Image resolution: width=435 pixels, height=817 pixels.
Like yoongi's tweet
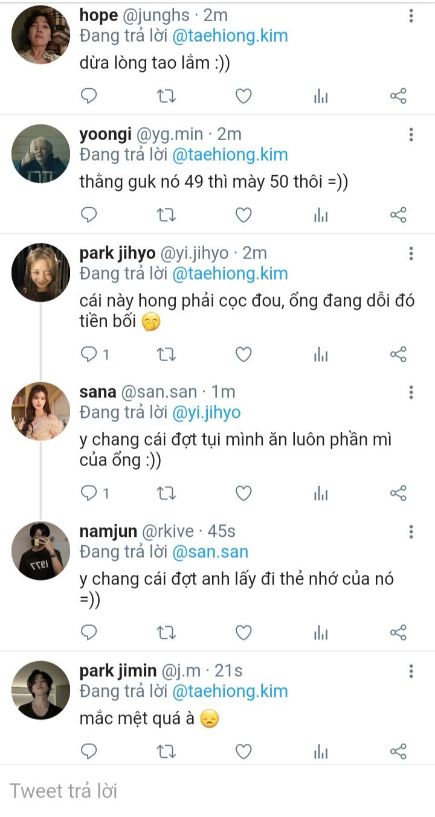[243, 215]
